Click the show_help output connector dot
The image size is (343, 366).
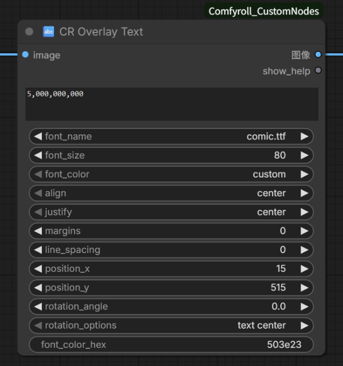pos(318,70)
